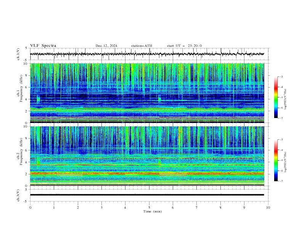
Task: Click the ch.1 spectrogram panel
Action: click(147, 93)
